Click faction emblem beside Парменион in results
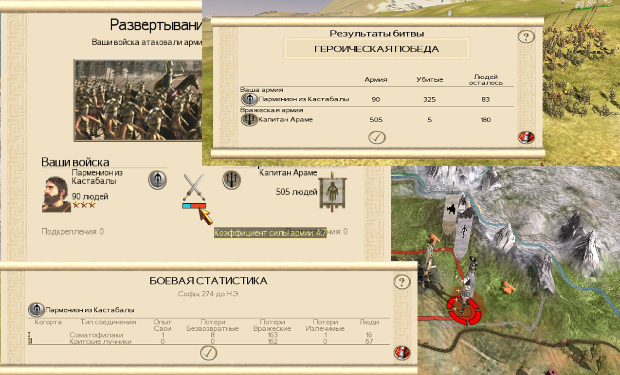 click(x=250, y=99)
